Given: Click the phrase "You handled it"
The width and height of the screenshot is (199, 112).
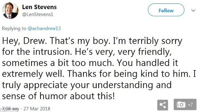Looking at the screenshot, I should coord(148,63).
